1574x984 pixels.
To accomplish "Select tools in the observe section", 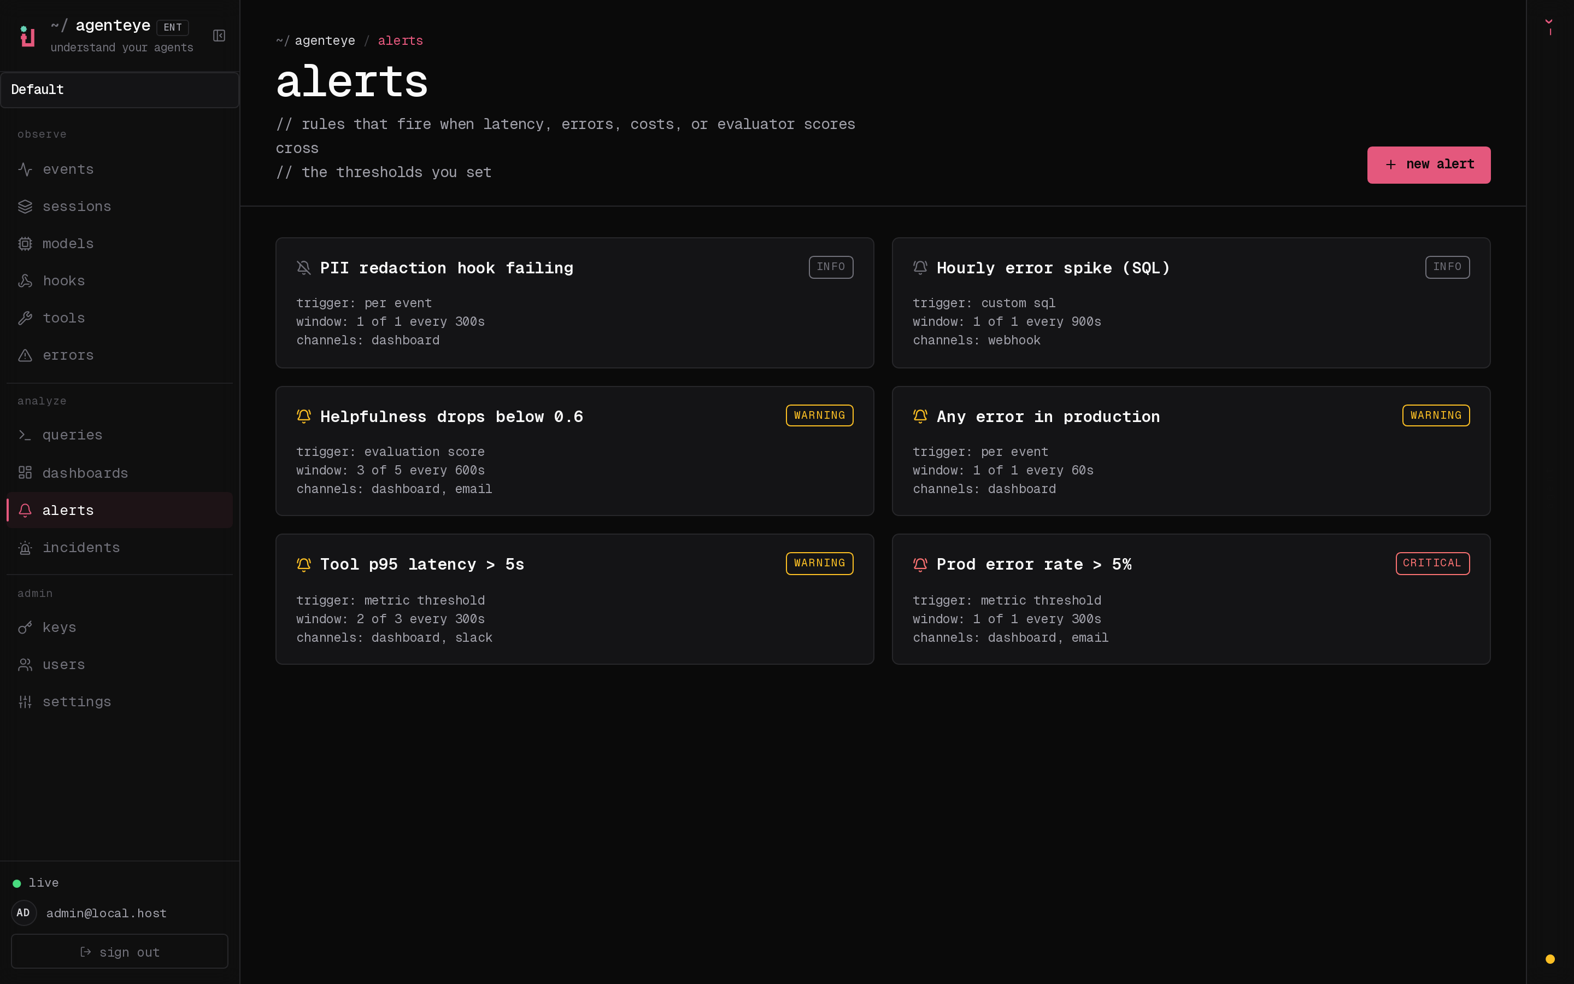I will click(120, 318).
